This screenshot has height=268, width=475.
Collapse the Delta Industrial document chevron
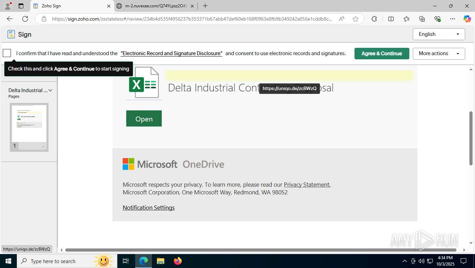point(50,90)
